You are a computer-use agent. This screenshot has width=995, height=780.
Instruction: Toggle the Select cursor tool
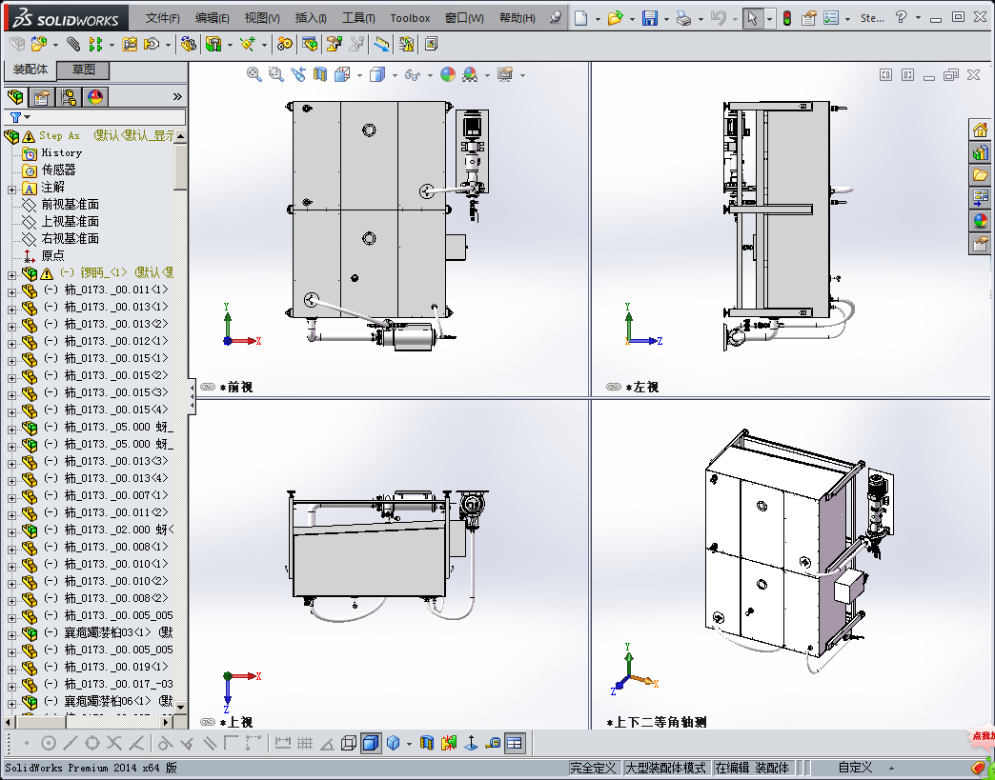click(x=752, y=18)
